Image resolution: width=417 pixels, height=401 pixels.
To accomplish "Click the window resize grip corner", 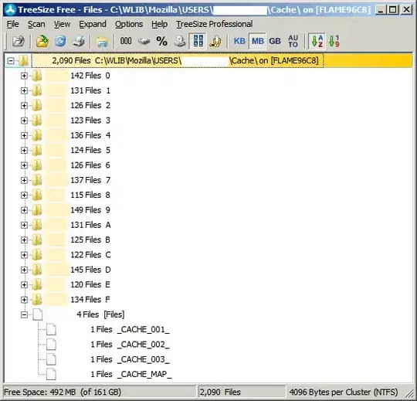I will point(409,394).
